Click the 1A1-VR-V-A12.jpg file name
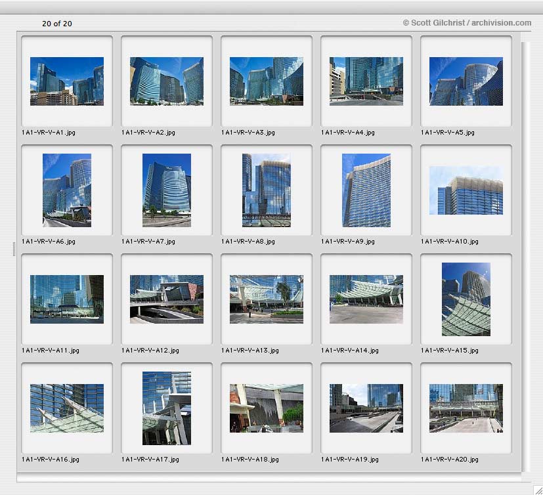 pyautogui.click(x=150, y=351)
